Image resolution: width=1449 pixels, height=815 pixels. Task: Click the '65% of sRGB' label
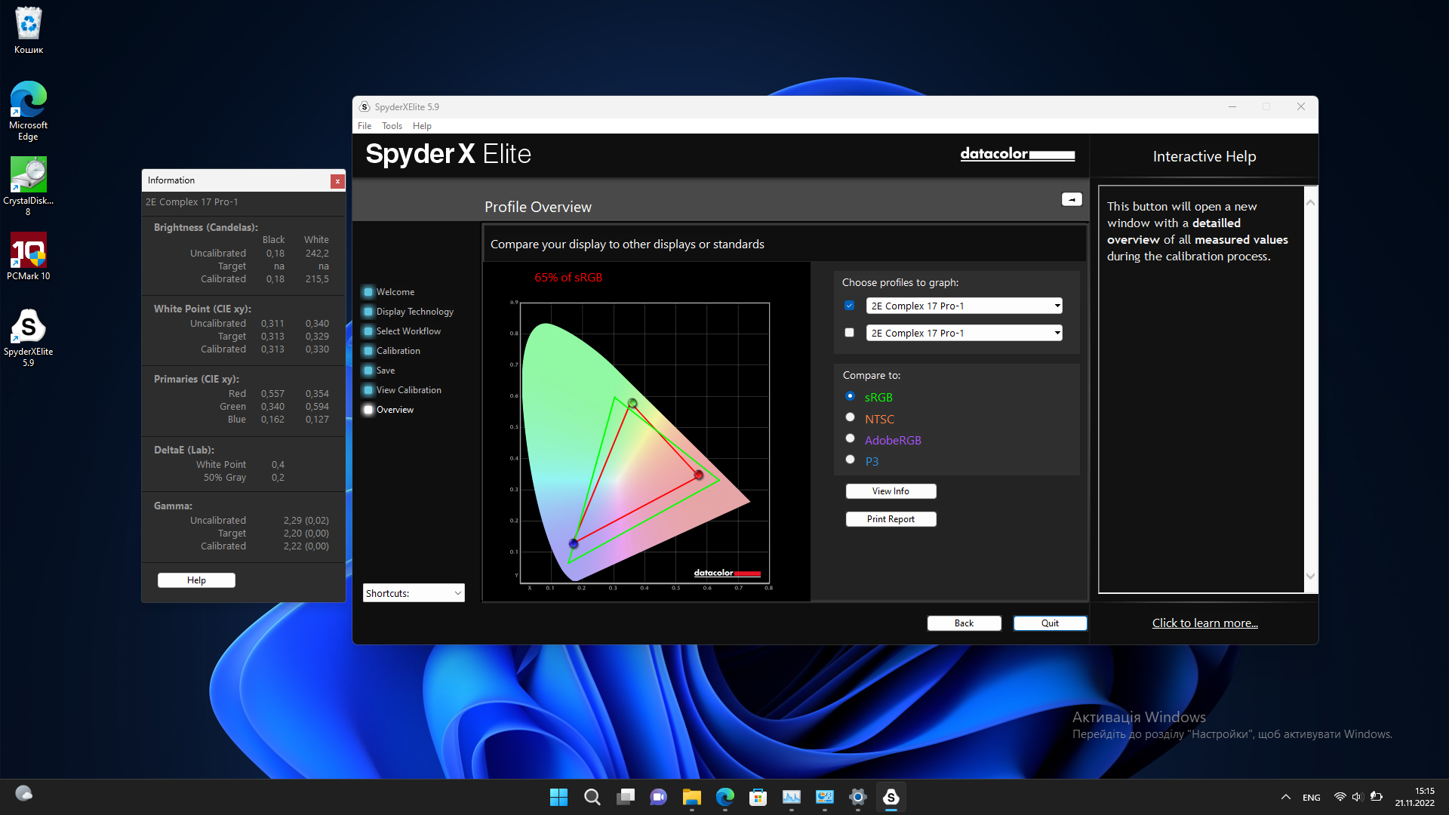point(568,278)
